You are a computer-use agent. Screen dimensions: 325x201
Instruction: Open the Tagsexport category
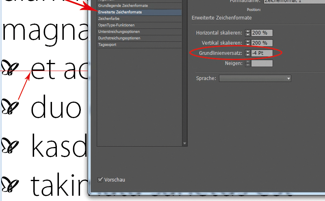tap(139, 45)
